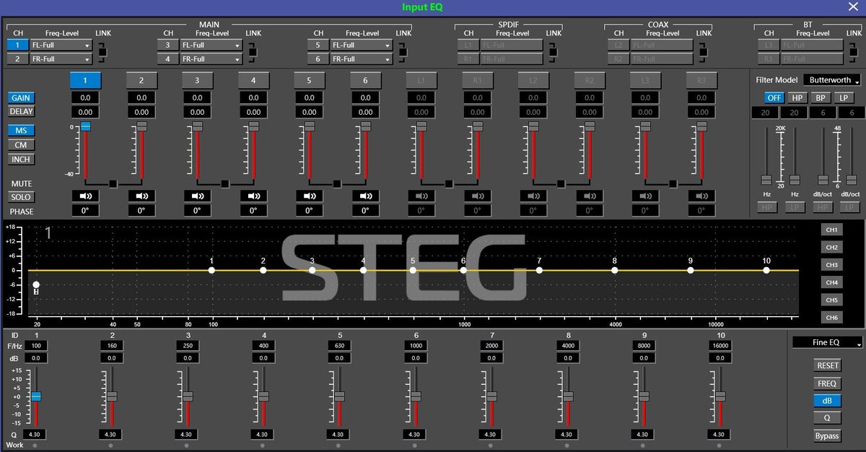Image resolution: width=866 pixels, height=452 pixels.
Task: Open MAIN CH 1 FL-Full dropdown
Action: (61, 45)
